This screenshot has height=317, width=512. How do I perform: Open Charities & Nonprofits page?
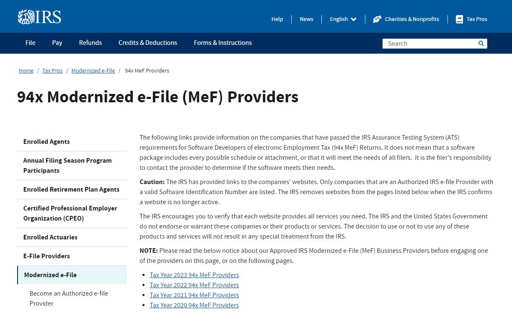412,19
